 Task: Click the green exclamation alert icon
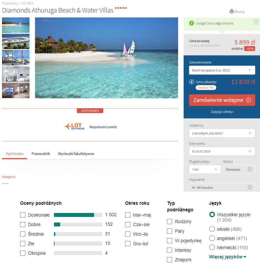[x=192, y=23]
